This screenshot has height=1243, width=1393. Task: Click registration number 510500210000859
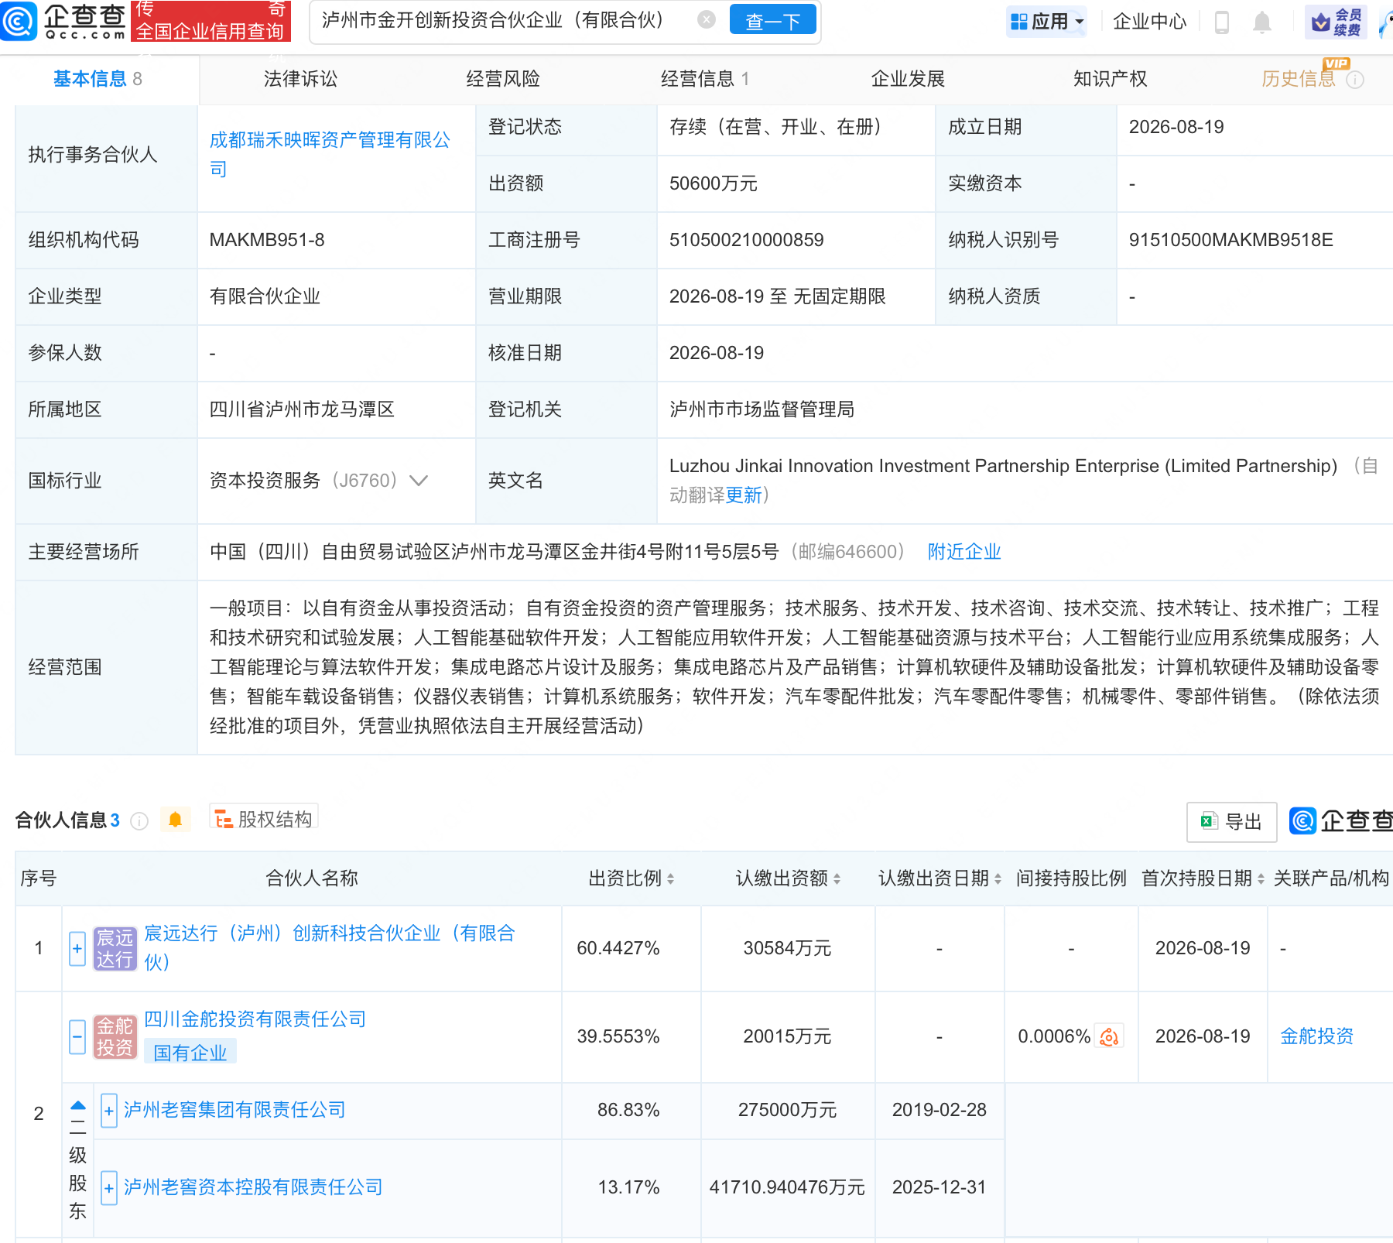click(746, 240)
